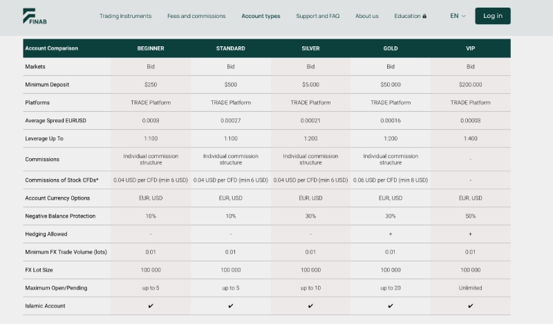Click the VIP column header
This screenshot has height=324, width=553.
coord(471,48)
